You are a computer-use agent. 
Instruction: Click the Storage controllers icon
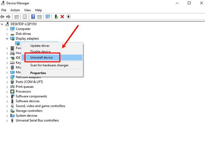(12, 111)
